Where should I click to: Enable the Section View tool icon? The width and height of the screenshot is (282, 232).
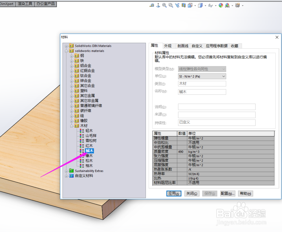click(x=183, y=5)
